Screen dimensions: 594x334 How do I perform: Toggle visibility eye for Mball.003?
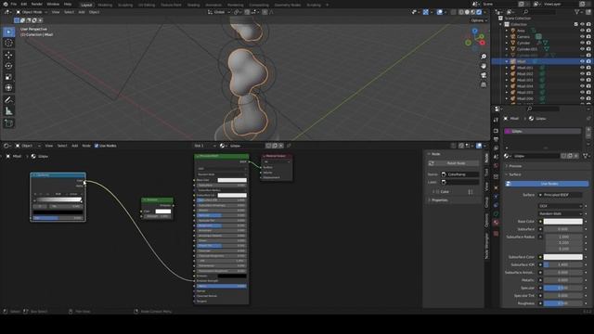tap(582, 80)
